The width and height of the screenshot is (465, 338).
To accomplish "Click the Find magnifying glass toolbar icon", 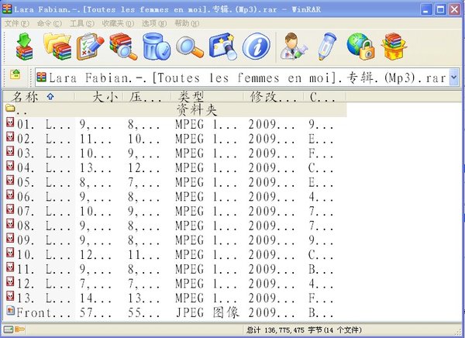I will (x=190, y=47).
